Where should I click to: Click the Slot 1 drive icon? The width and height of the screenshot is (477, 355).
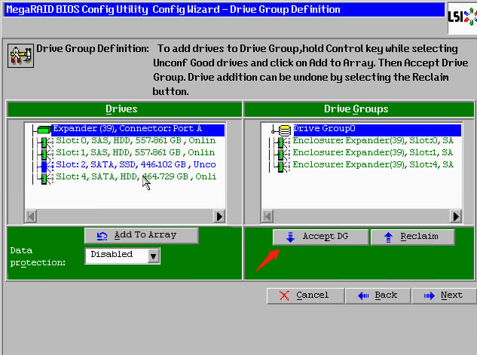click(x=46, y=155)
